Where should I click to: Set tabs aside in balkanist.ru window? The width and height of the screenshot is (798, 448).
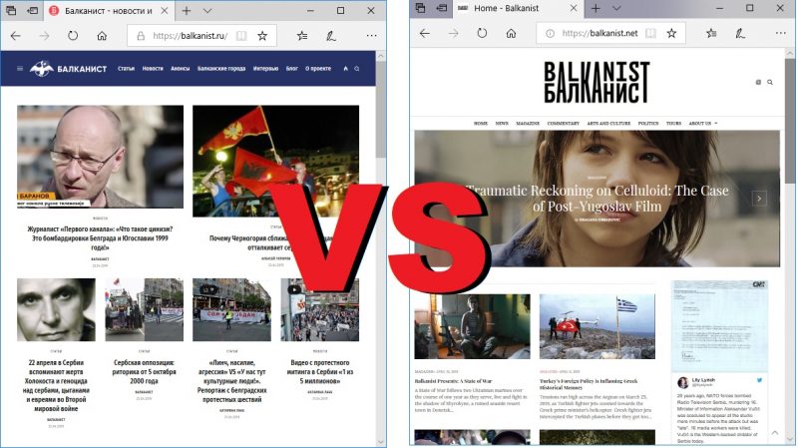coord(33,10)
